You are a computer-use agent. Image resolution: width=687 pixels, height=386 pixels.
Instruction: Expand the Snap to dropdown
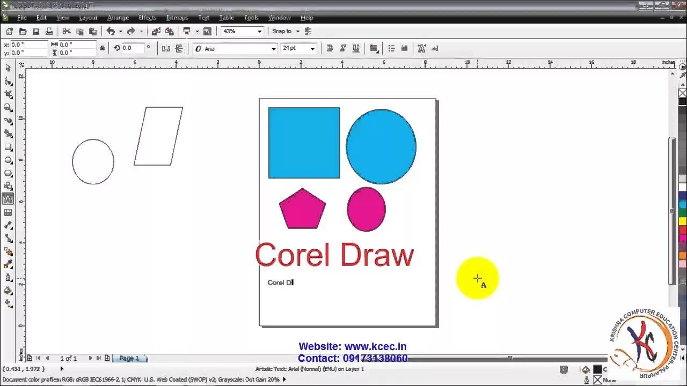[x=297, y=32]
